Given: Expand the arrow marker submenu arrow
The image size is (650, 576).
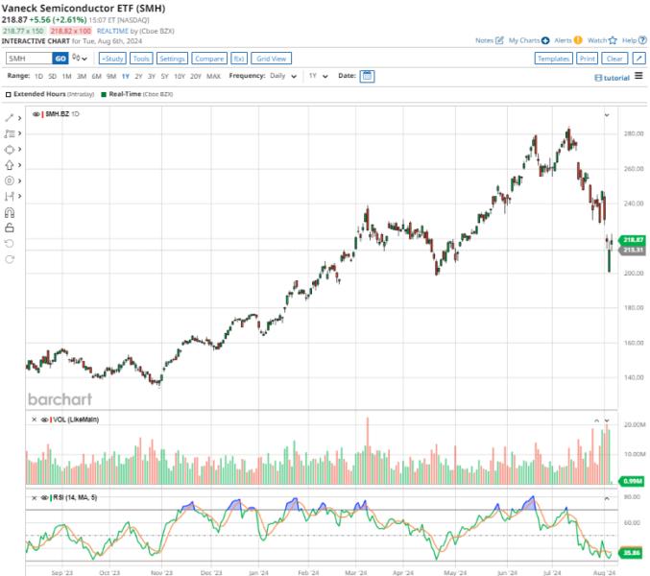Looking at the screenshot, I should pyautogui.click(x=19, y=165).
